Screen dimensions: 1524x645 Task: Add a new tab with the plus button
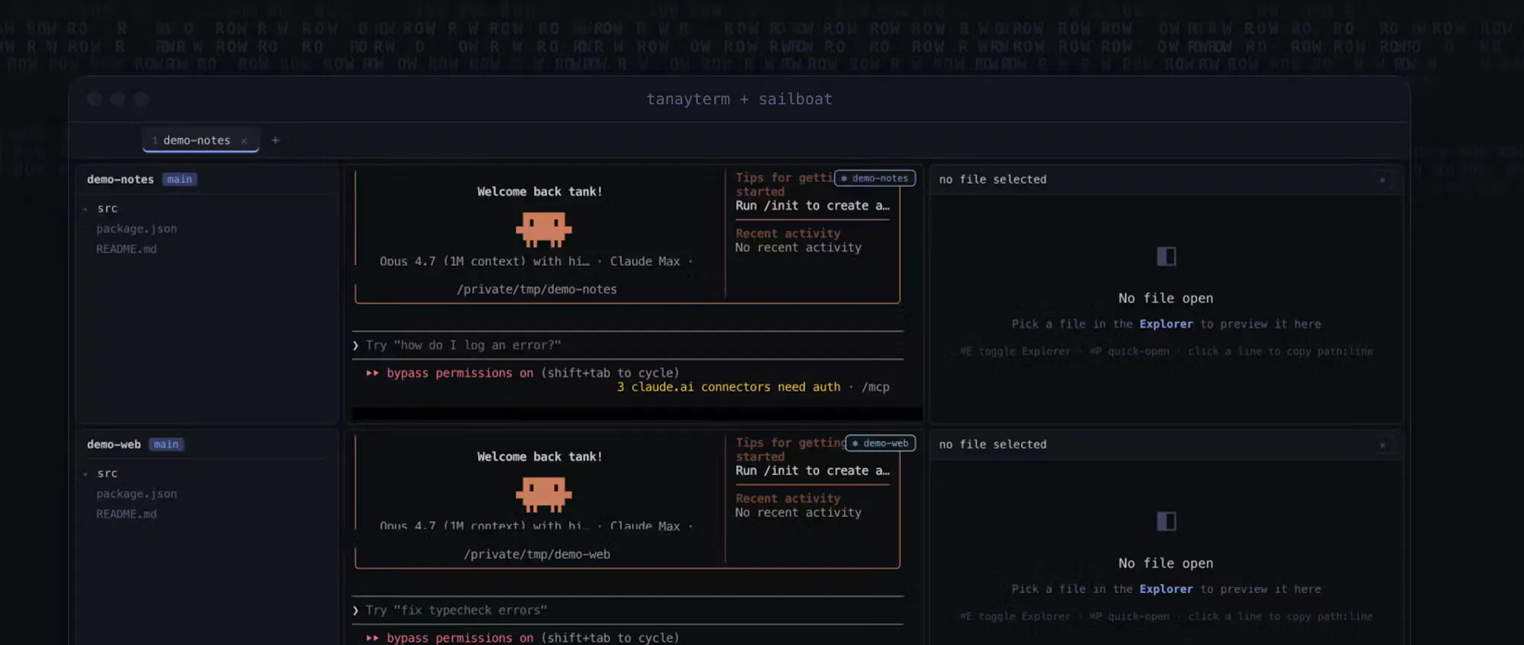click(275, 140)
